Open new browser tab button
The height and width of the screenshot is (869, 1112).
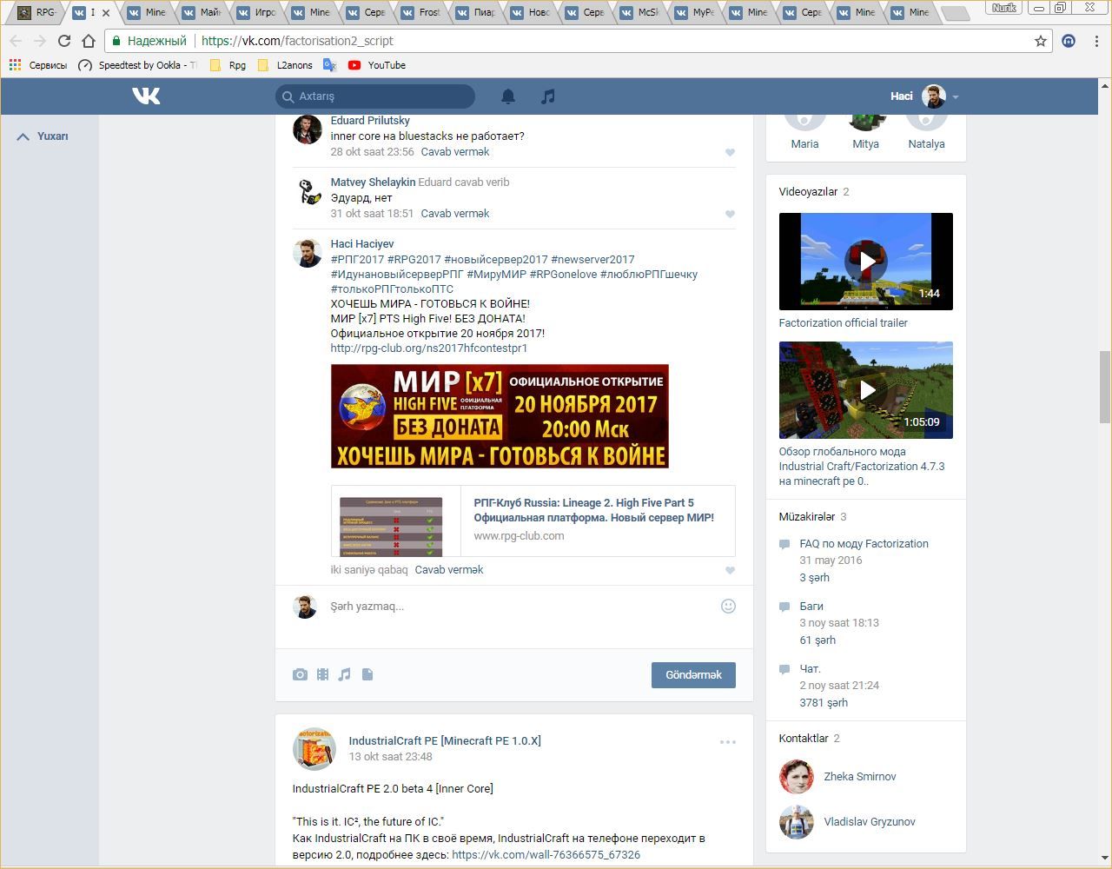(x=954, y=13)
